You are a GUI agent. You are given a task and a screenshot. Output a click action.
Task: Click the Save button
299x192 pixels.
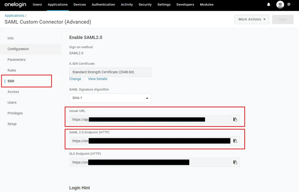[x=283, y=19]
